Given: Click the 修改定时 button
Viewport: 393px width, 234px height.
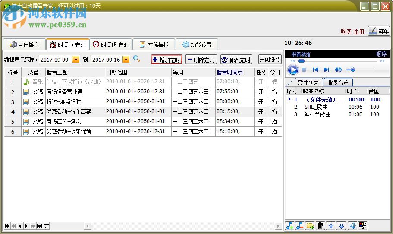Looking at the screenshot, I should click(x=236, y=60).
